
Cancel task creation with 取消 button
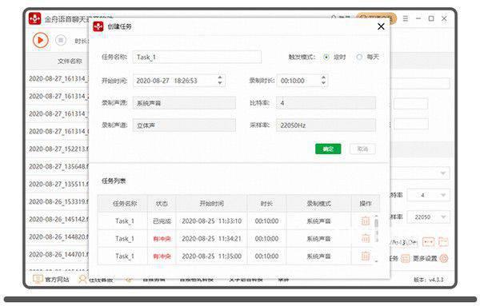coord(362,149)
